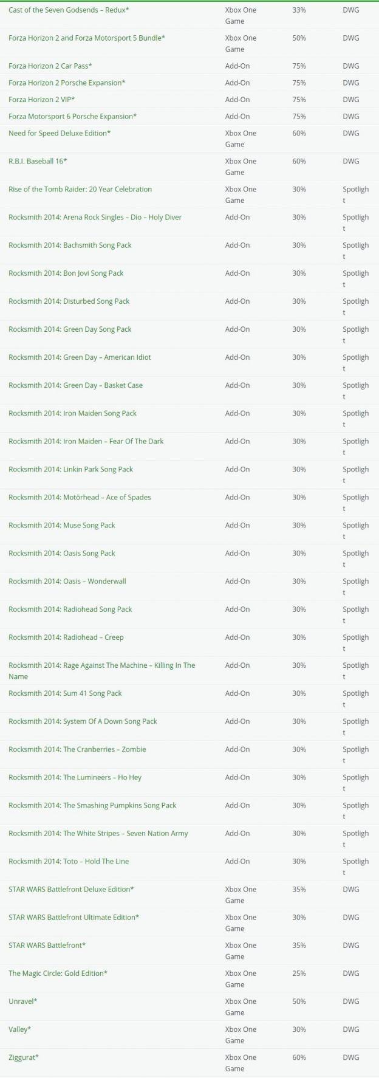
Task: Click Rocksmith System Of A Down Song Pack
Action: pos(83,721)
